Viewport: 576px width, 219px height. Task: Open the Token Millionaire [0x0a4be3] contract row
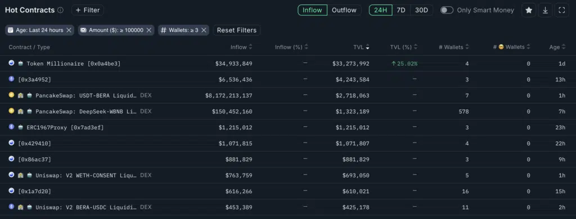pyautogui.click(x=288, y=63)
